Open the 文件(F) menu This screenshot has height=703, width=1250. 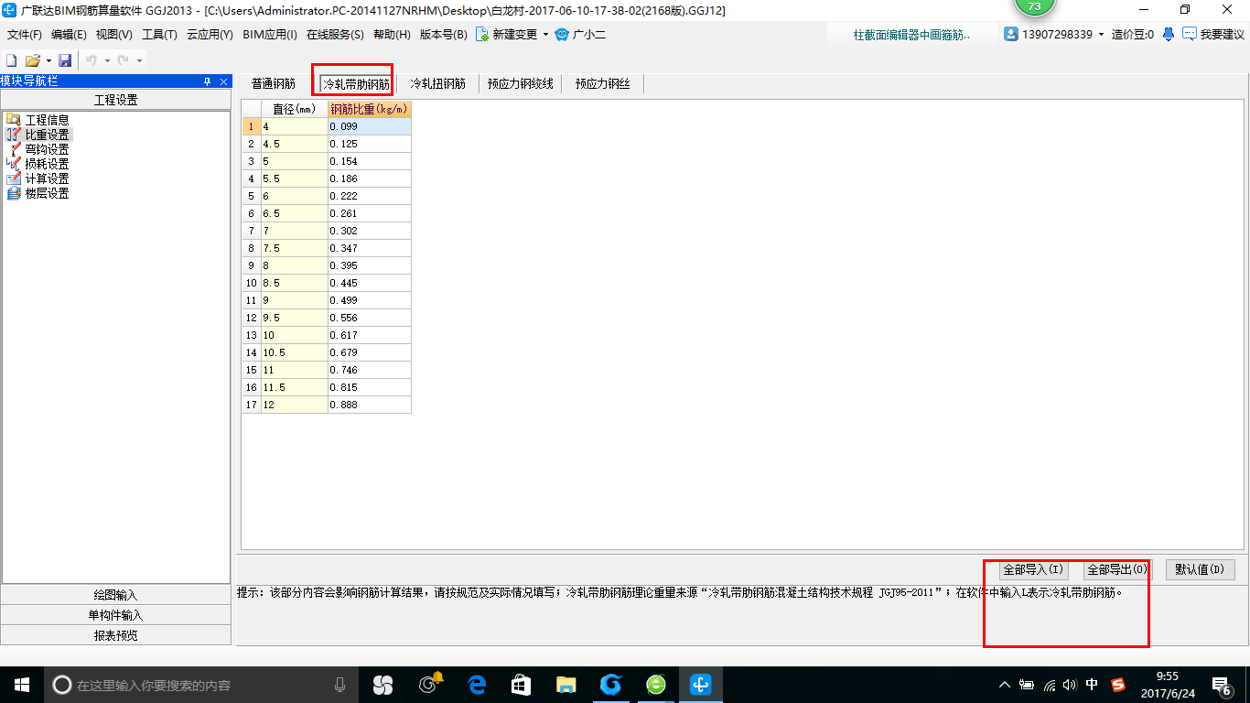(x=25, y=35)
